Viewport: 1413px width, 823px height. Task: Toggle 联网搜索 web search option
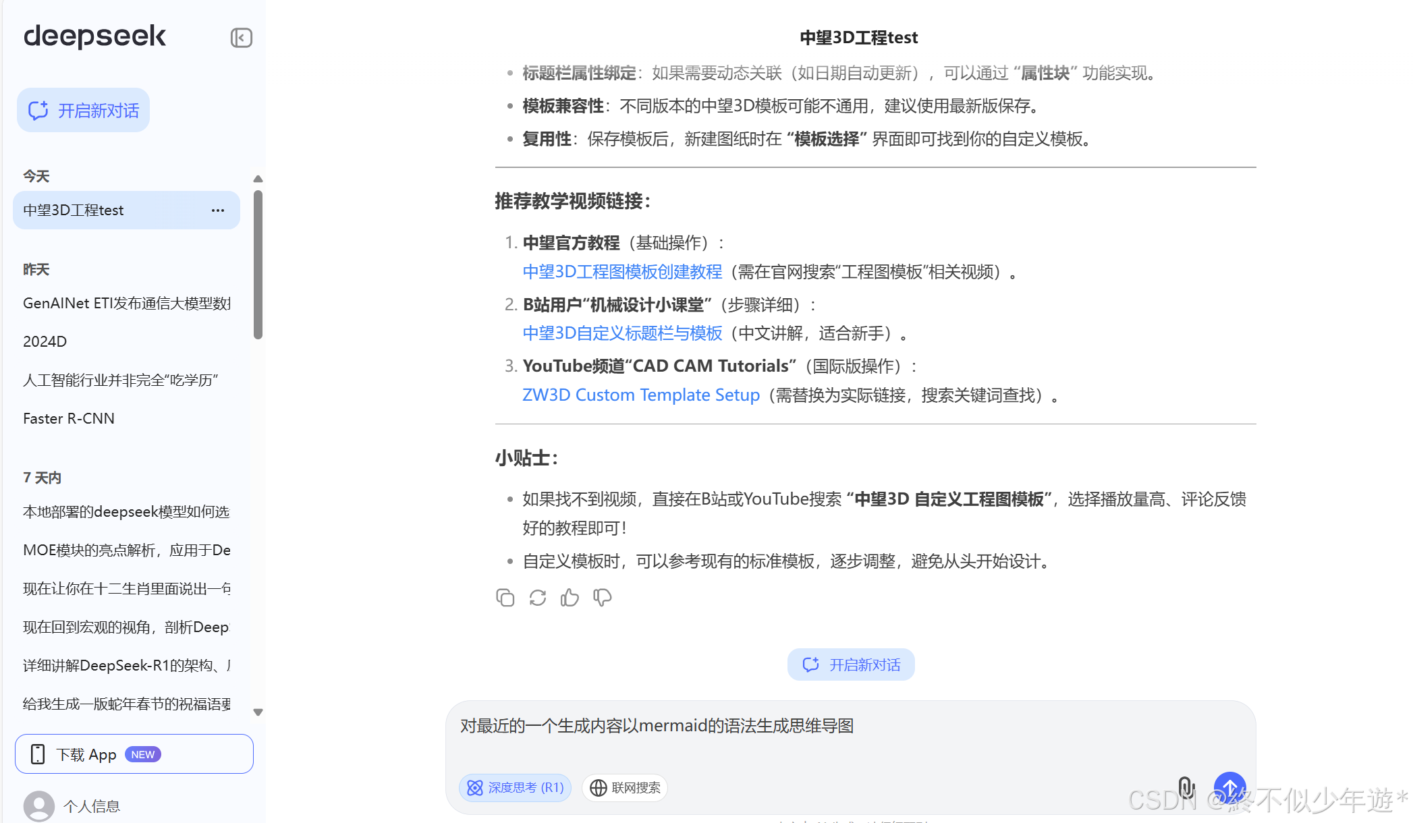click(x=625, y=787)
